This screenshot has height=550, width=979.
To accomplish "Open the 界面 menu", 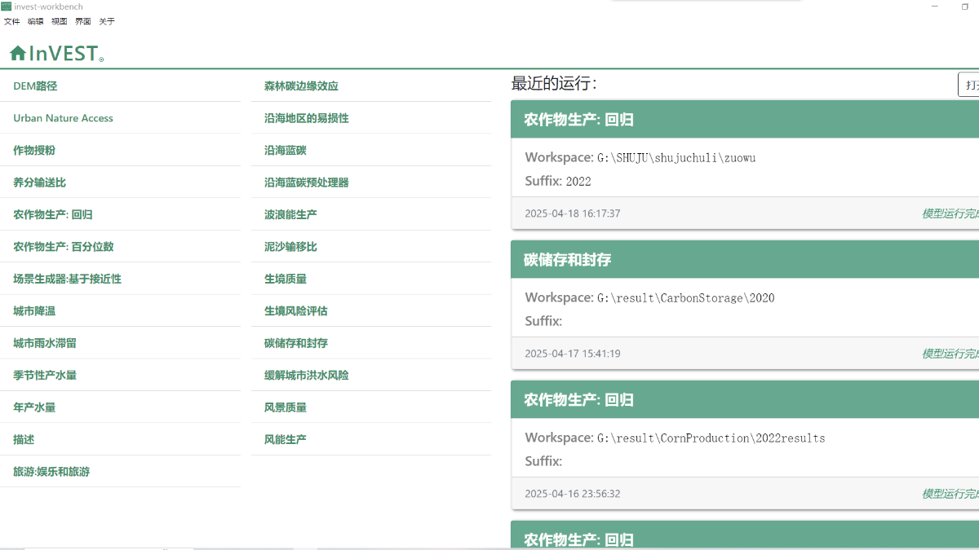I will [x=83, y=22].
